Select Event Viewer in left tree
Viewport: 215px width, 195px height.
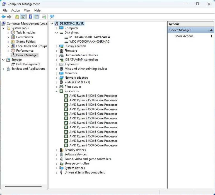[x=25, y=37]
